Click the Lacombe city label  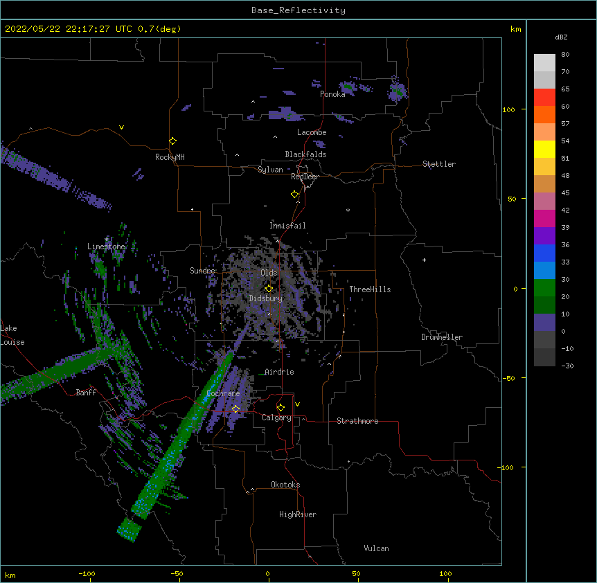312,132
